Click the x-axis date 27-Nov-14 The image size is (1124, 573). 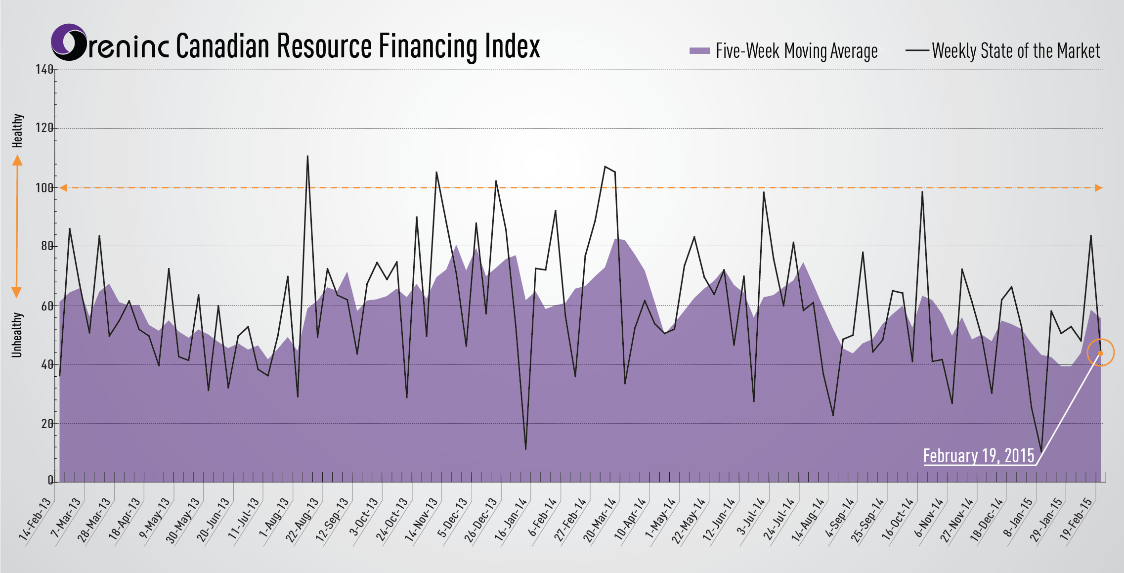[x=957, y=520]
